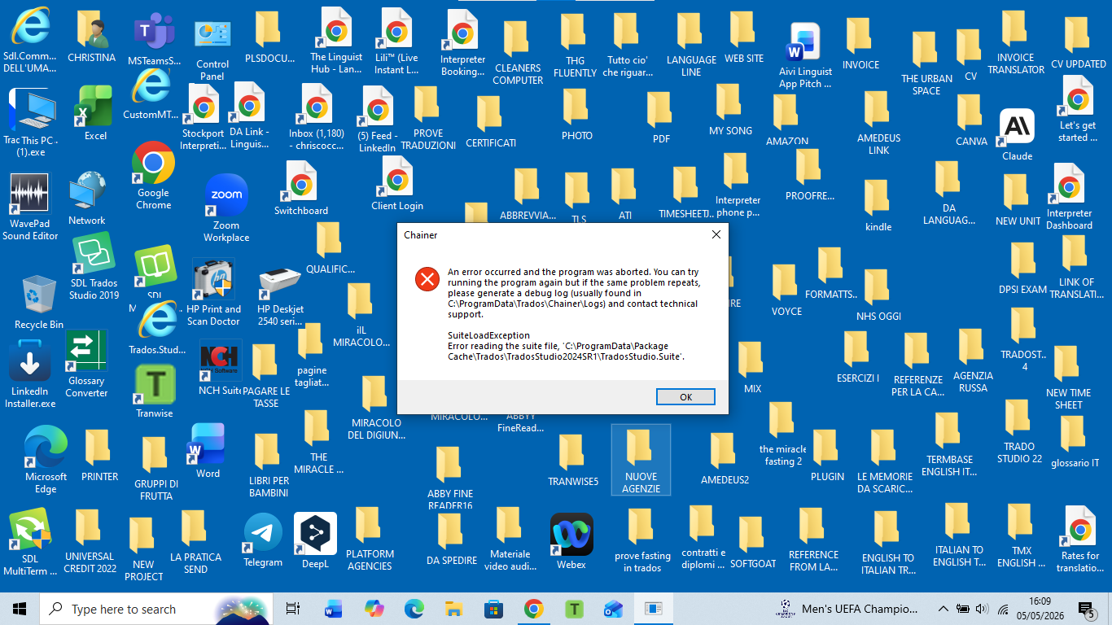Image resolution: width=1112 pixels, height=625 pixels.
Task: Open the Client Login Chrome shortcut
Action: coord(397,184)
